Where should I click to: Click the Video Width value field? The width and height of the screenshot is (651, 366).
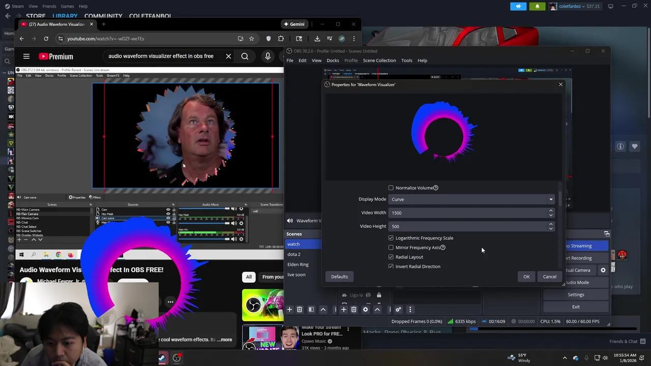tap(468, 213)
